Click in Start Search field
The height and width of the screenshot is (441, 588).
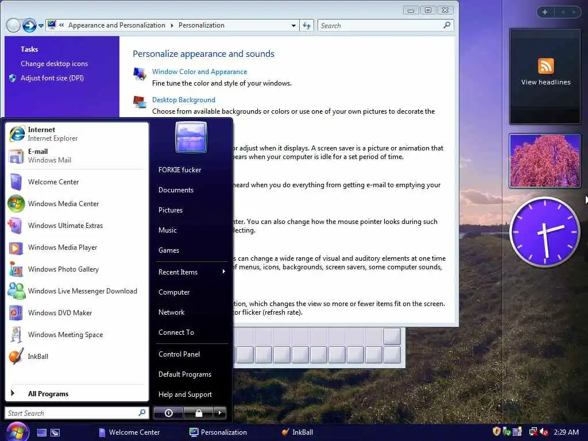pyautogui.click(x=71, y=413)
